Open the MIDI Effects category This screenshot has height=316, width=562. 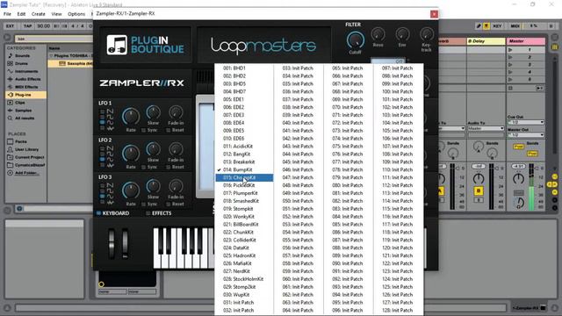25,87
